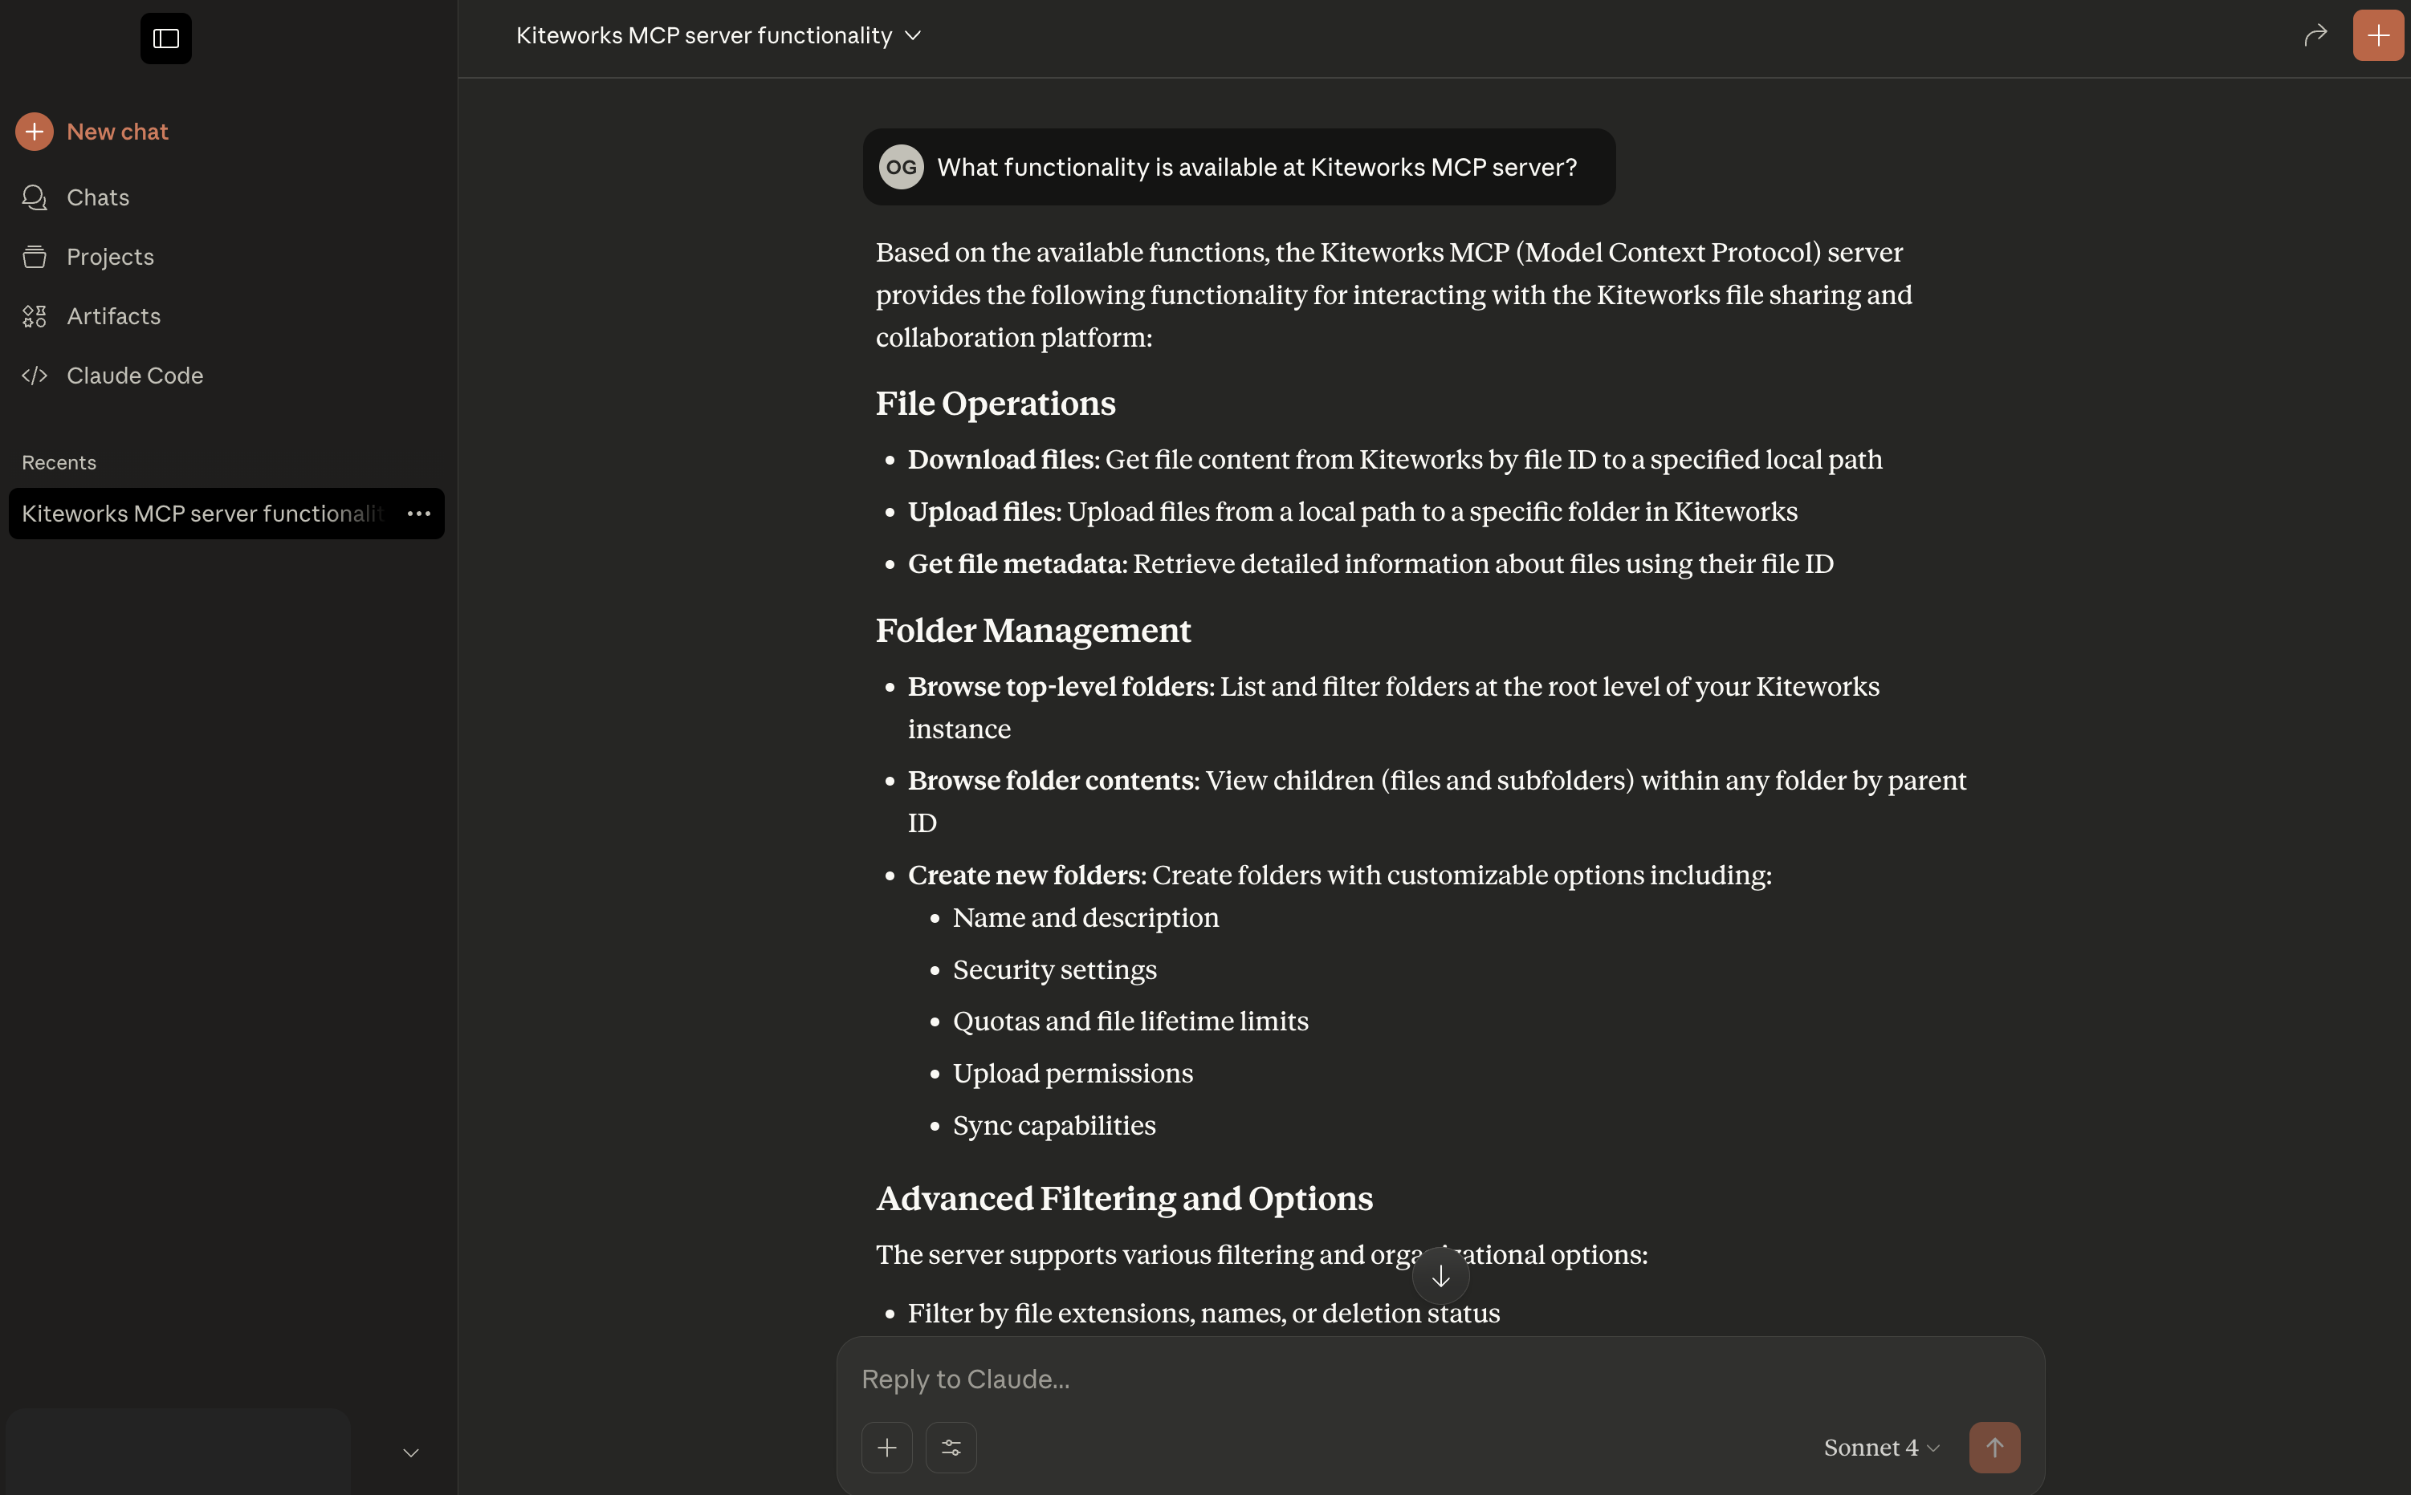Viewport: 2411px width, 1495px height.
Task: Toggle the sidebar collapse icon
Action: coord(165,39)
